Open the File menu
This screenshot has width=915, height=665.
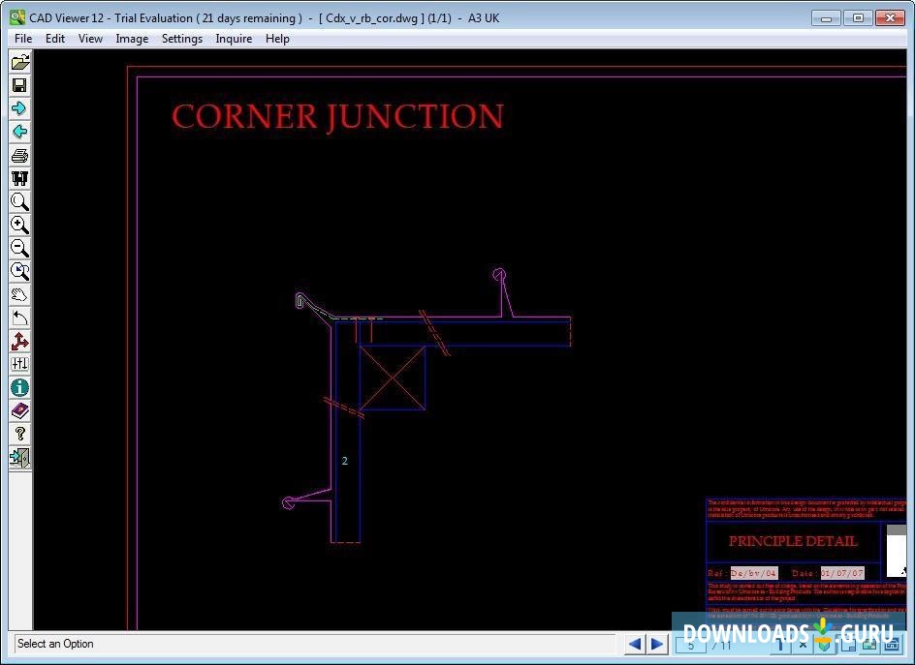23,39
